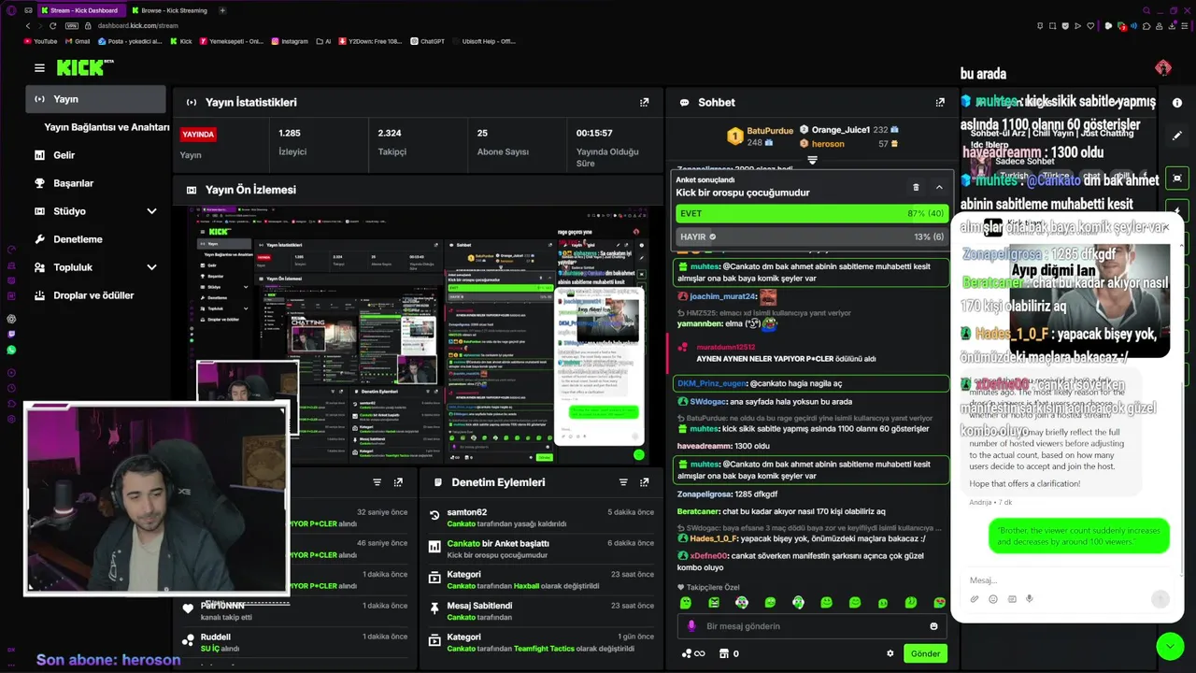Click the channel points infinity icon
This screenshot has height=673, width=1196.
pos(693,653)
